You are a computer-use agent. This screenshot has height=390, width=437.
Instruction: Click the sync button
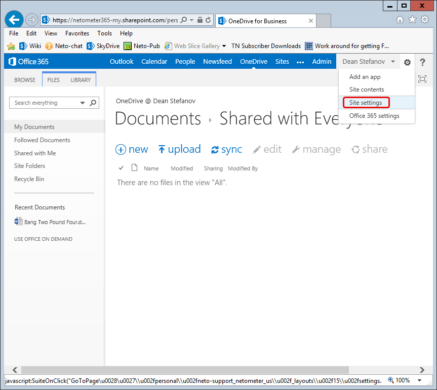[x=226, y=150]
